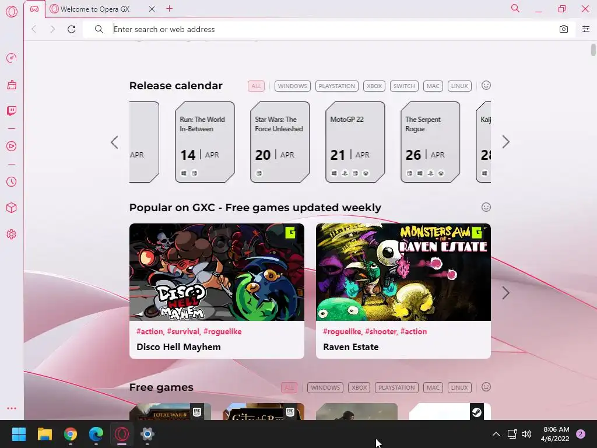Viewport: 597px width, 448px height.
Task: Open Raven Estate game thumbnail
Action: pos(403,272)
